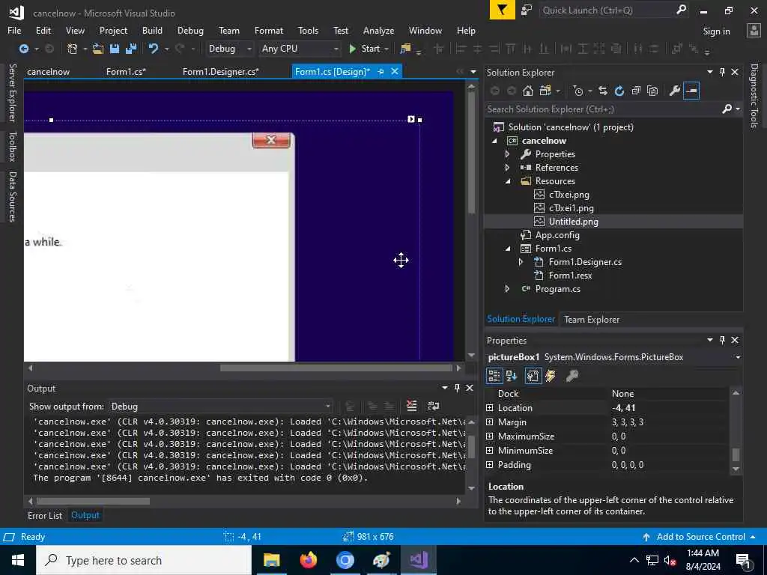The width and height of the screenshot is (767, 575).
Task: Pin the Output window
Action: point(457,388)
